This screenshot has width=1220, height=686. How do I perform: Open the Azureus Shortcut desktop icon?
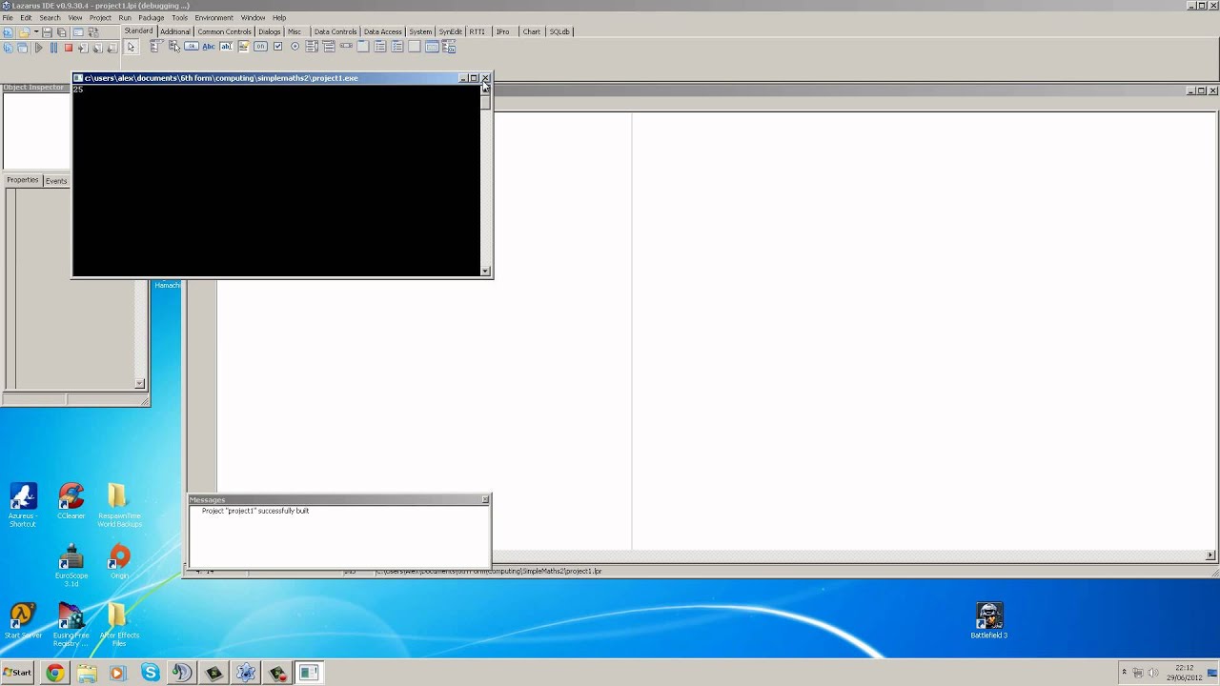(23, 506)
